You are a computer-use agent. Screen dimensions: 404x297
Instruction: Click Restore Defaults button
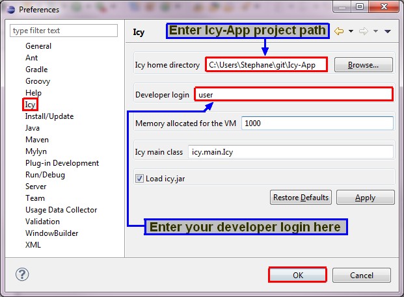[301, 198]
